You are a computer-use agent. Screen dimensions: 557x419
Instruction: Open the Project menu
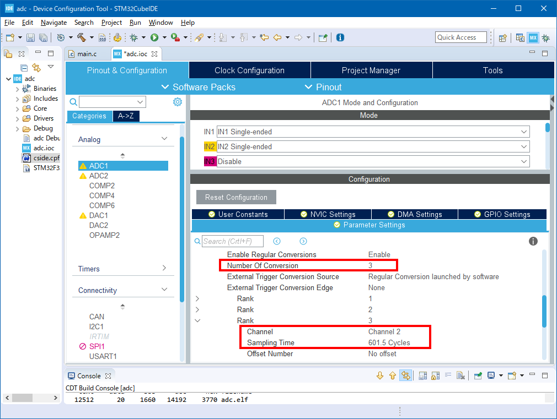point(111,23)
